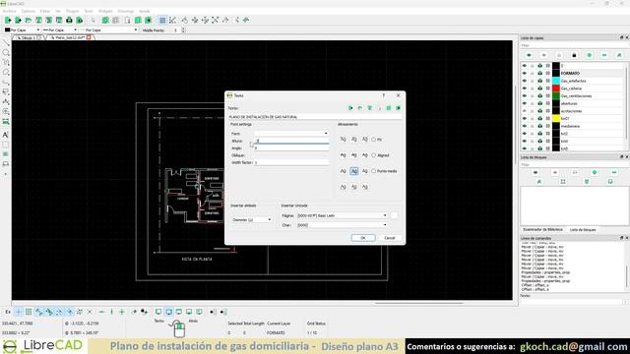Open the color Por Capa dropdown
The width and height of the screenshot is (630, 354).
point(22,30)
